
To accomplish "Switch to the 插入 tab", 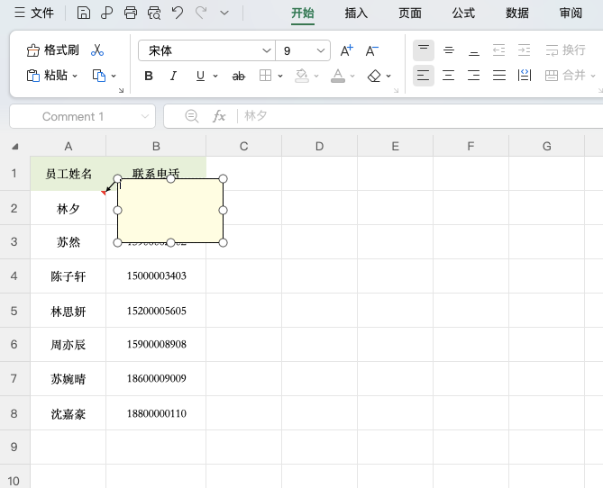I will (356, 14).
